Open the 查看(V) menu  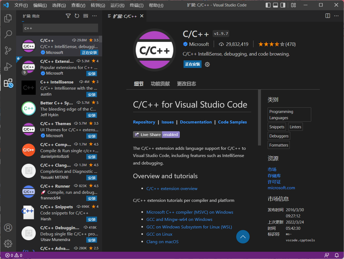coord(78,5)
